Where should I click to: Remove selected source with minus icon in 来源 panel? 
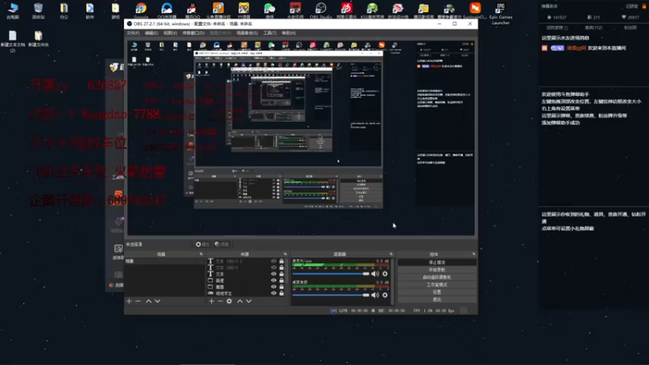click(x=220, y=301)
